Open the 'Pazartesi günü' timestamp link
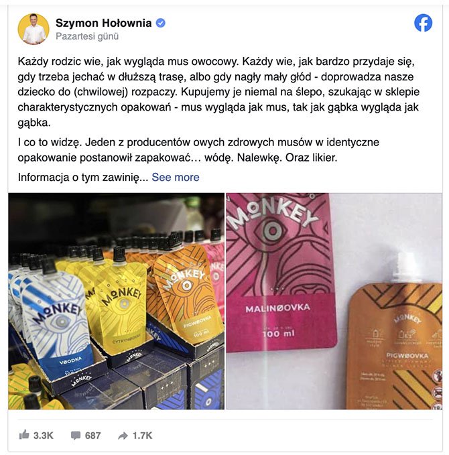Screen dimensions: 449x455 click(87, 36)
